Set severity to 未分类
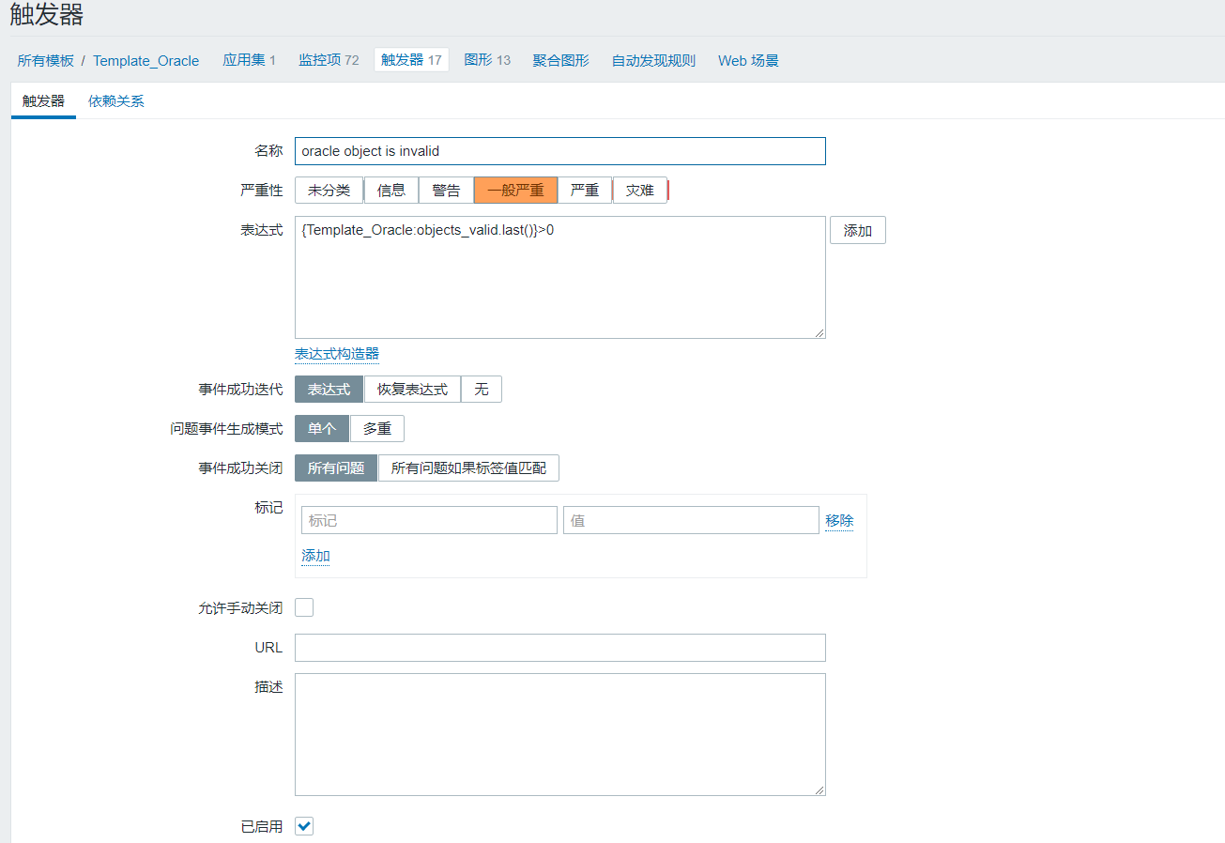The width and height of the screenshot is (1225, 843). (329, 190)
